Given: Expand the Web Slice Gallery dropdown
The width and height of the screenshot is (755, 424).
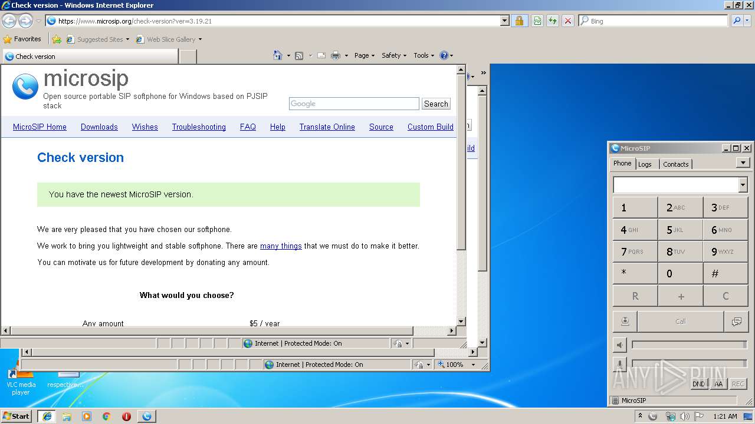Looking at the screenshot, I should (x=200, y=39).
